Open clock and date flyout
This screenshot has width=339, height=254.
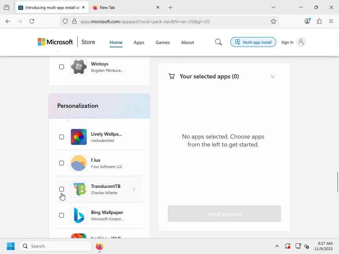(323, 246)
